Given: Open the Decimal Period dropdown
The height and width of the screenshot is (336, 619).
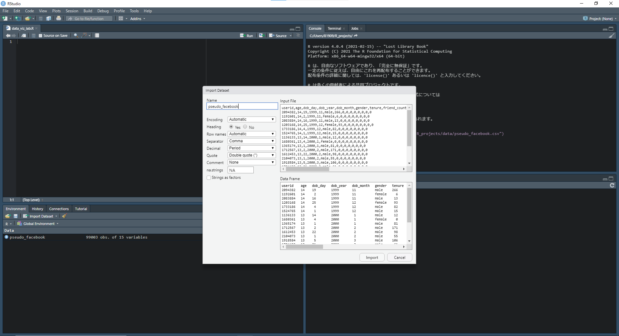Looking at the screenshot, I should click(252, 148).
